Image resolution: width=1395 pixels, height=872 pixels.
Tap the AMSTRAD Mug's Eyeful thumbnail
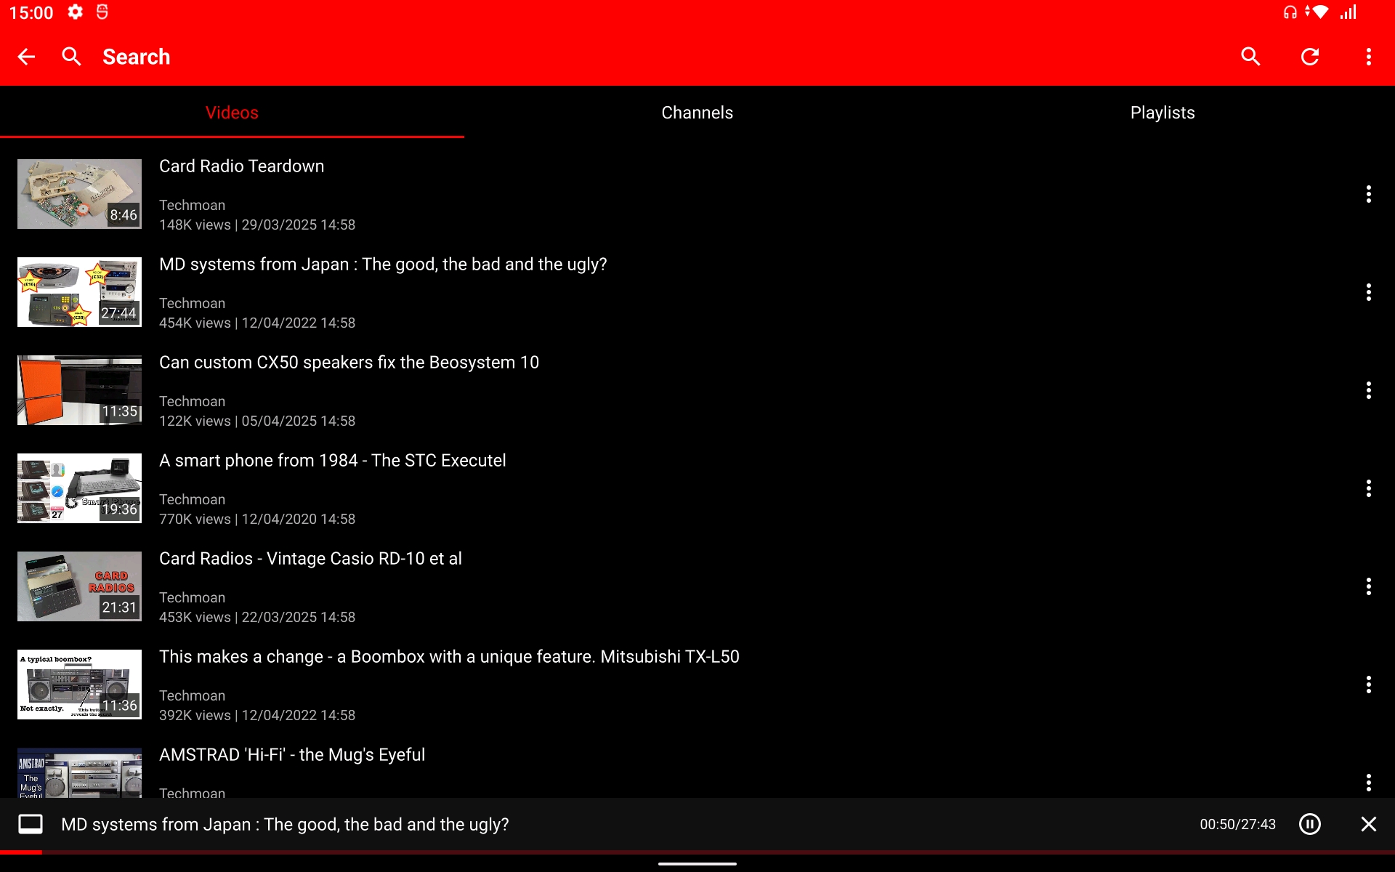point(79,772)
